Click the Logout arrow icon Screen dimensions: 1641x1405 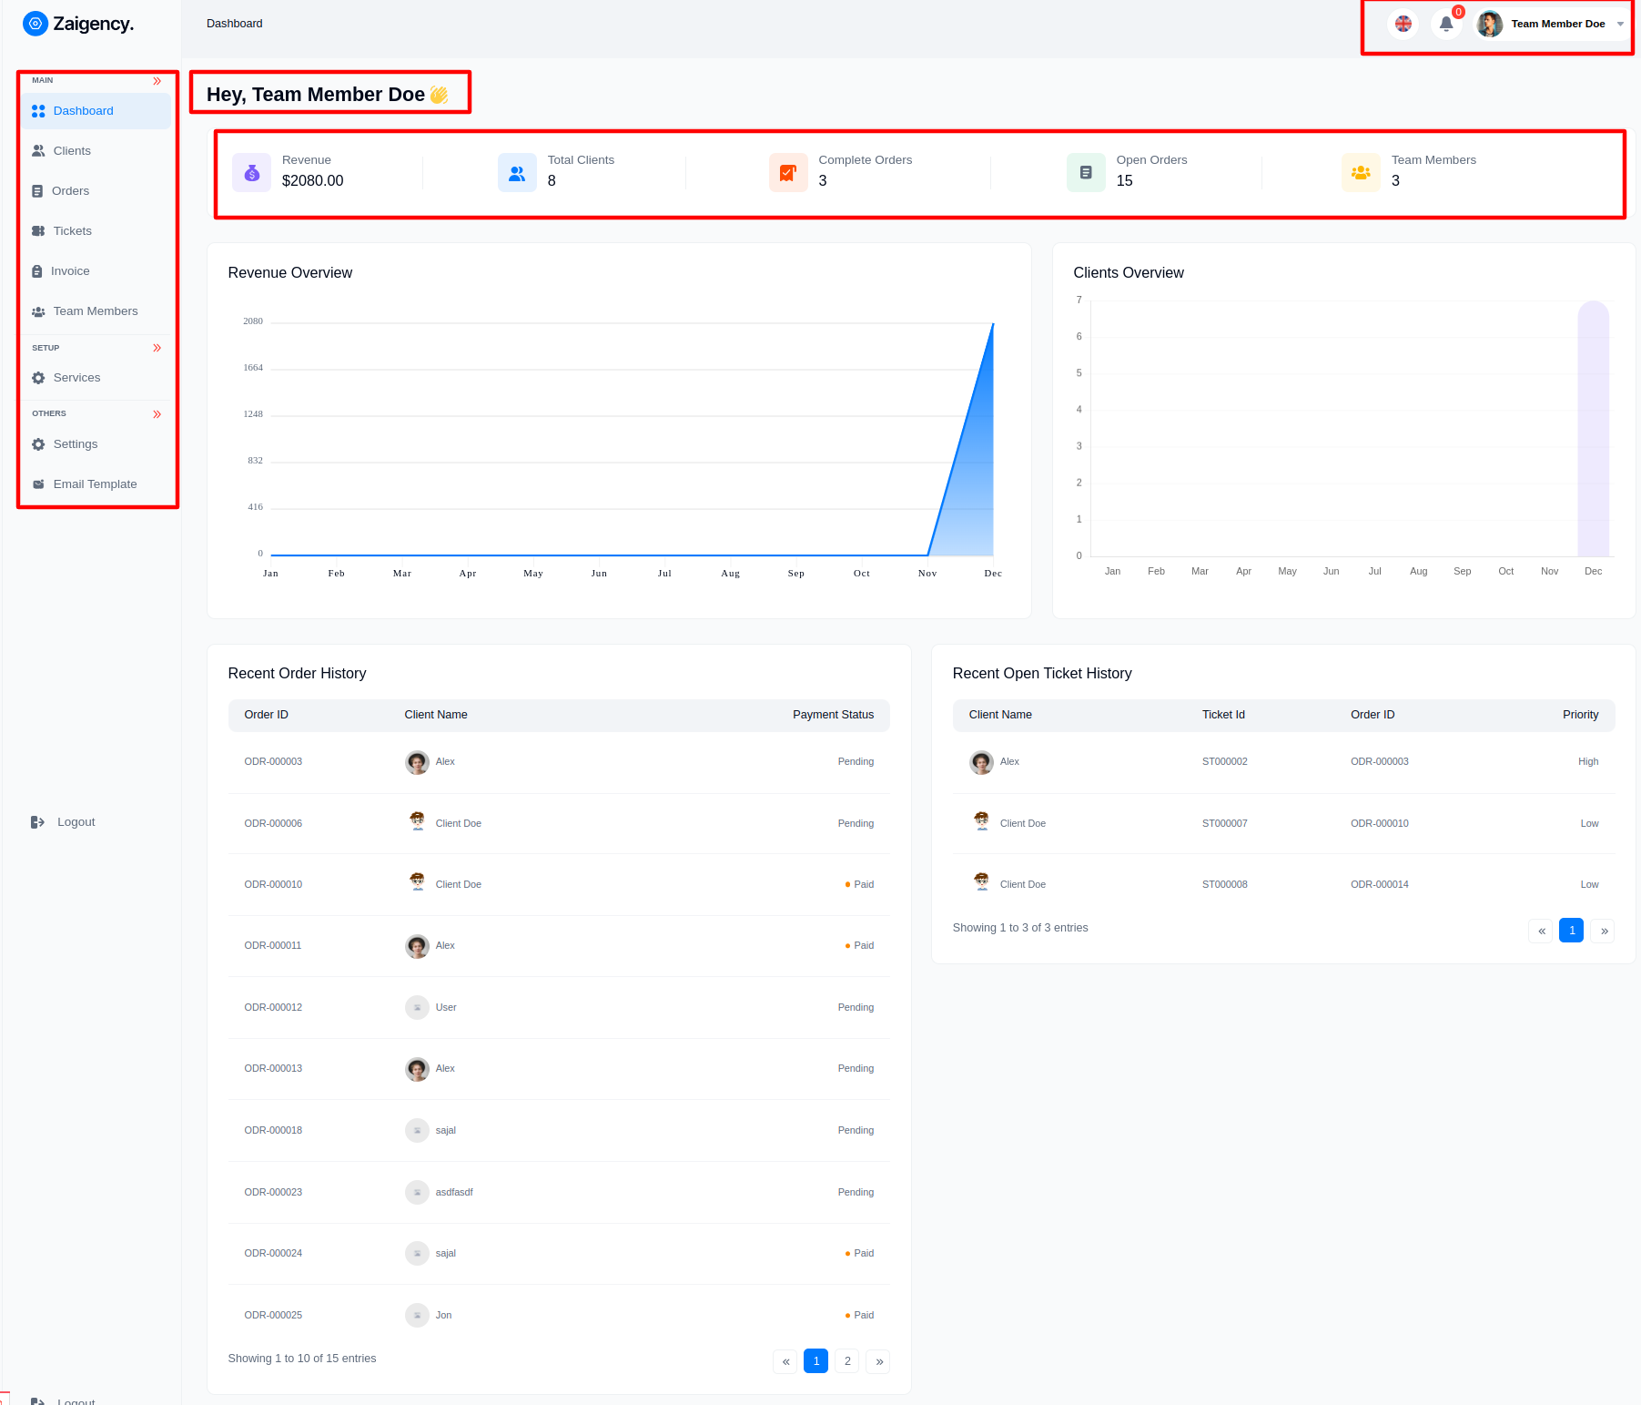[x=37, y=822]
